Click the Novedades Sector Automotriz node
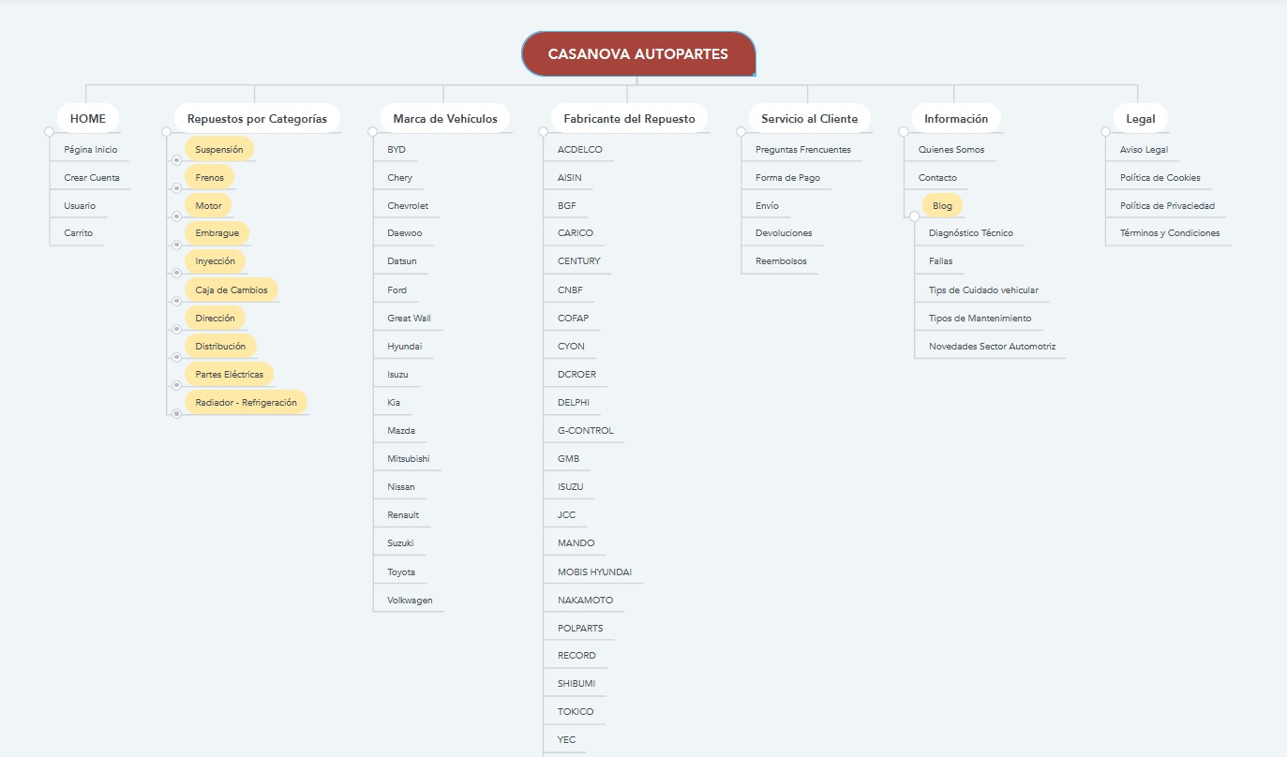This screenshot has height=757, width=1287. tap(992, 346)
